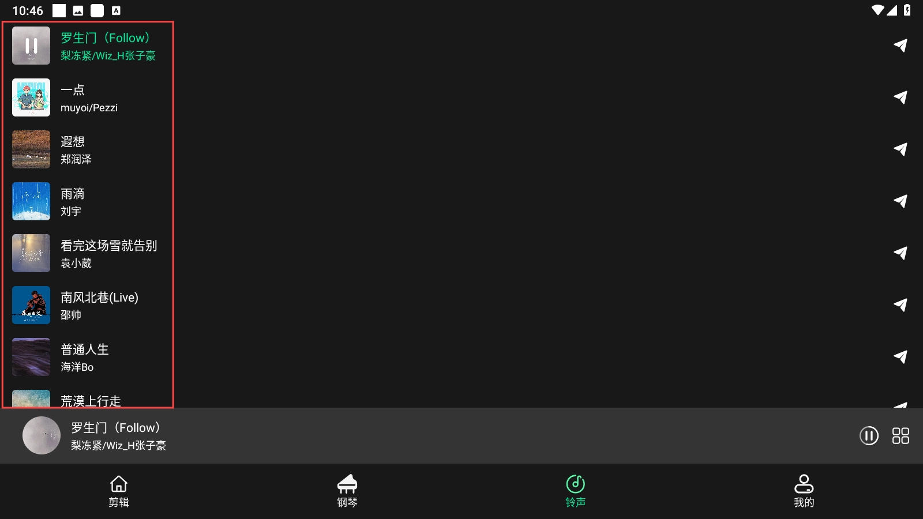The image size is (923, 519).
Task: Tap the send icon for 遐想
Action: point(901,149)
